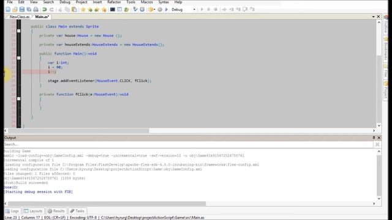392x220 pixels.
Task: Click the editor horizontal scrollbar thumb
Action: coord(78,130)
